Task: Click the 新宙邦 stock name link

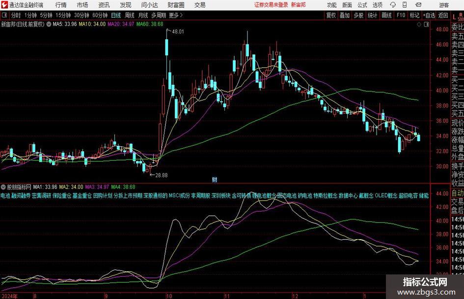Action: pyautogui.click(x=299, y=5)
